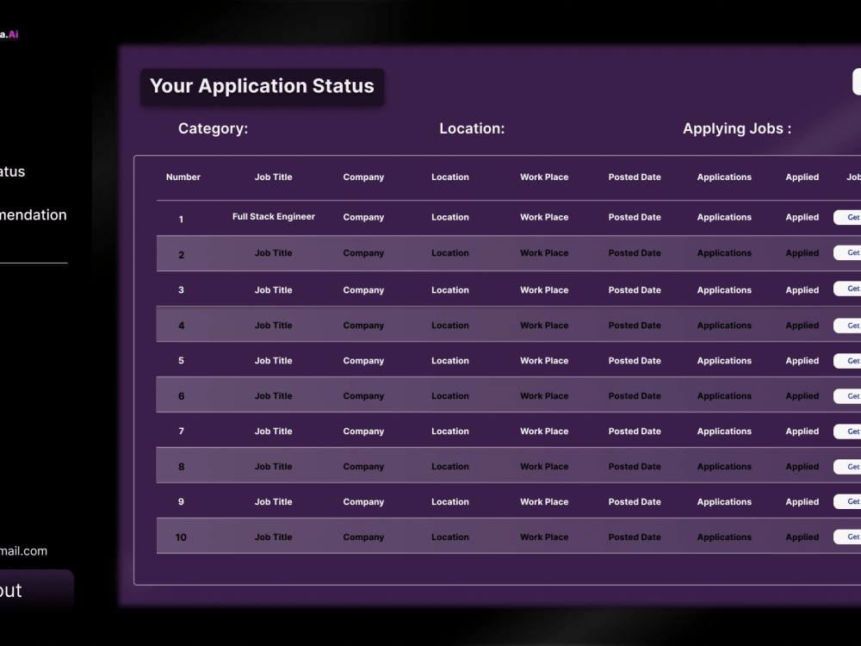The image size is (861, 646).
Task: Click the email address ending in mail.com
Action: pos(23,551)
